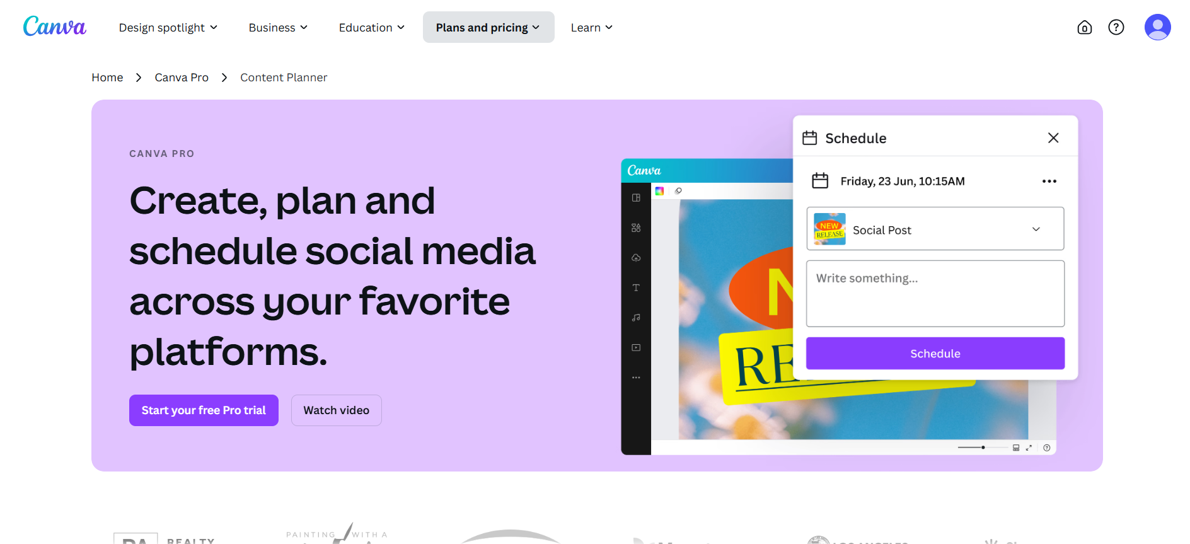
Task: Open the Social Post dropdown
Action: tap(935, 229)
